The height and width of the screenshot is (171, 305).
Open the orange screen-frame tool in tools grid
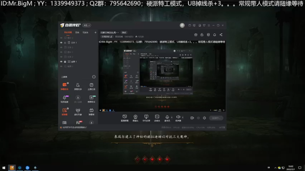coord(64,111)
